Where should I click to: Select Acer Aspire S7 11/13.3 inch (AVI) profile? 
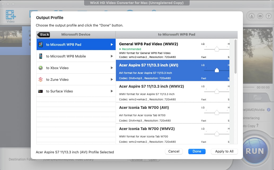click(173, 70)
